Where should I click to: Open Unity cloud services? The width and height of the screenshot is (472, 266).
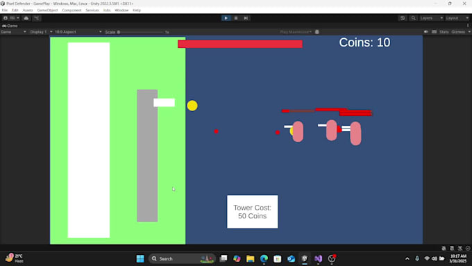pyautogui.click(x=26, y=18)
